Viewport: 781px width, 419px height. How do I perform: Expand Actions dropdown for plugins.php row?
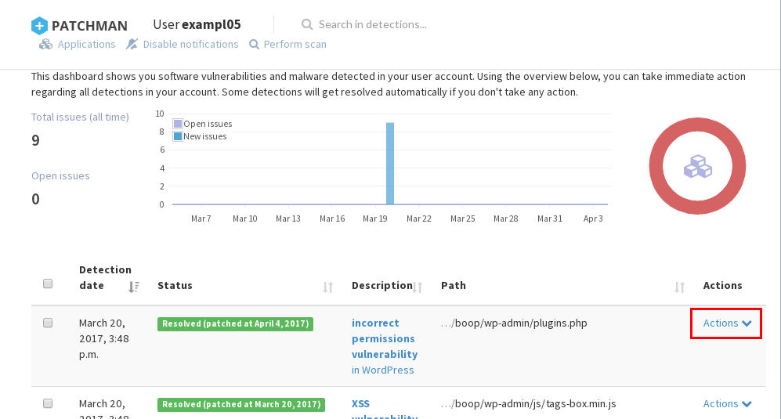point(727,323)
